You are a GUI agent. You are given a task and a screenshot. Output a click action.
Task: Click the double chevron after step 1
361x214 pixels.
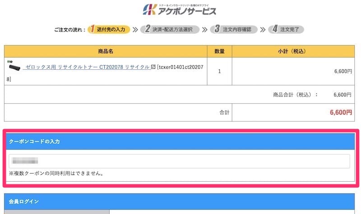135,30
